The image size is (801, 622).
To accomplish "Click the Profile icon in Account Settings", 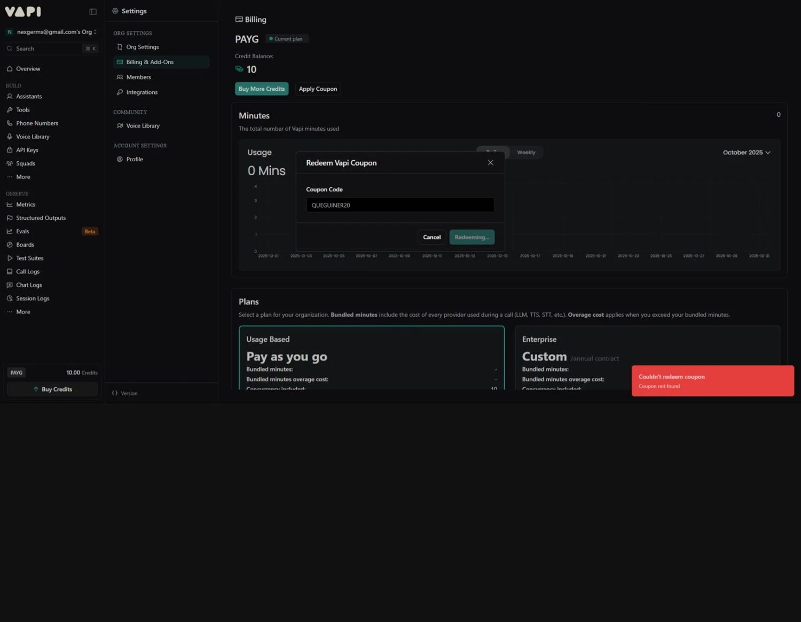I will pos(120,159).
